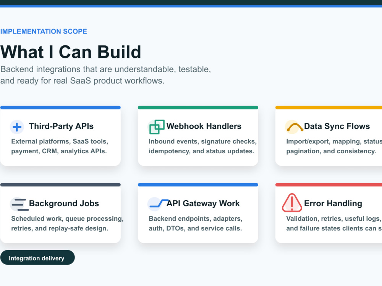Click the arc icon beside Data Sync Flows

click(x=295, y=127)
